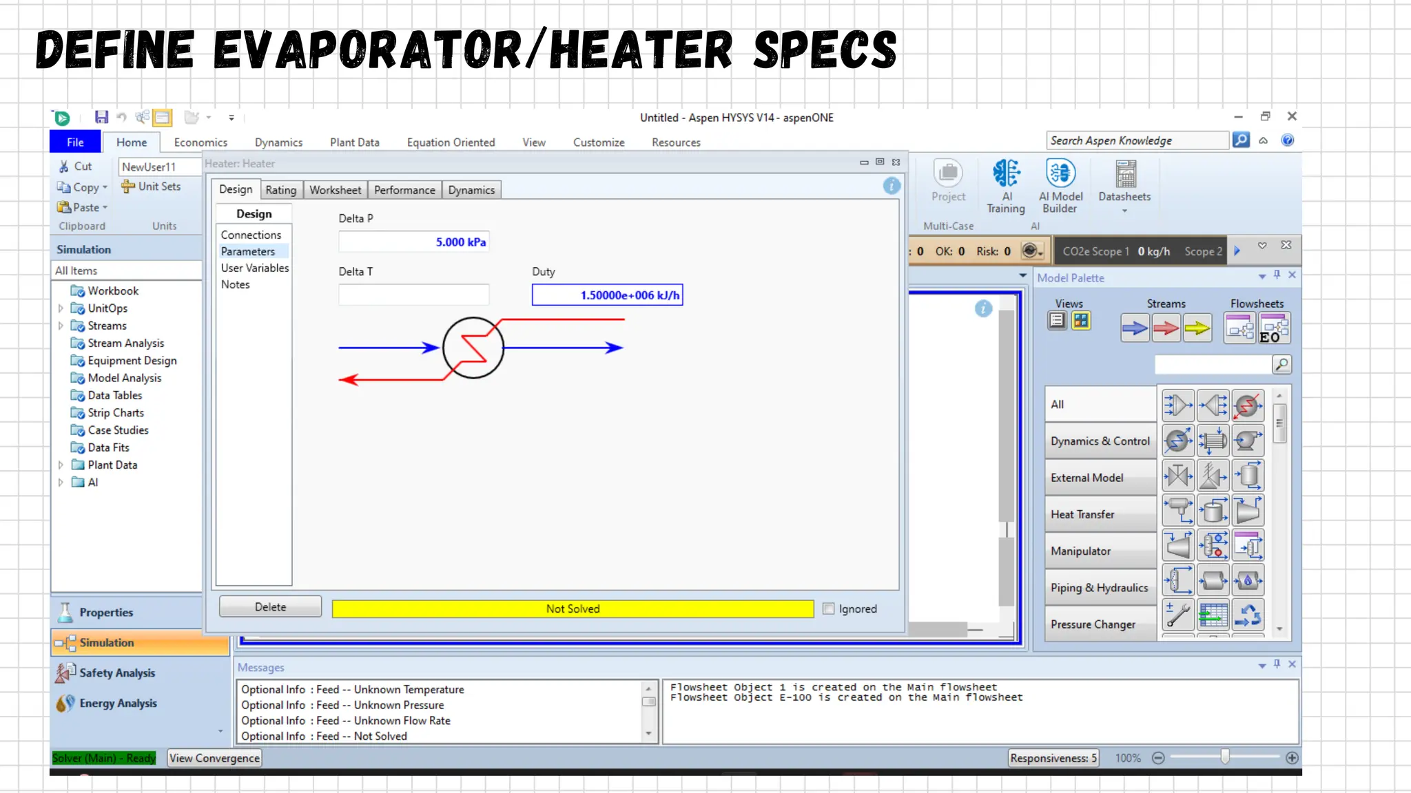Viewport: 1411px width, 793px height.
Task: Open the Model Palette options dropdown arrow
Action: click(1262, 277)
